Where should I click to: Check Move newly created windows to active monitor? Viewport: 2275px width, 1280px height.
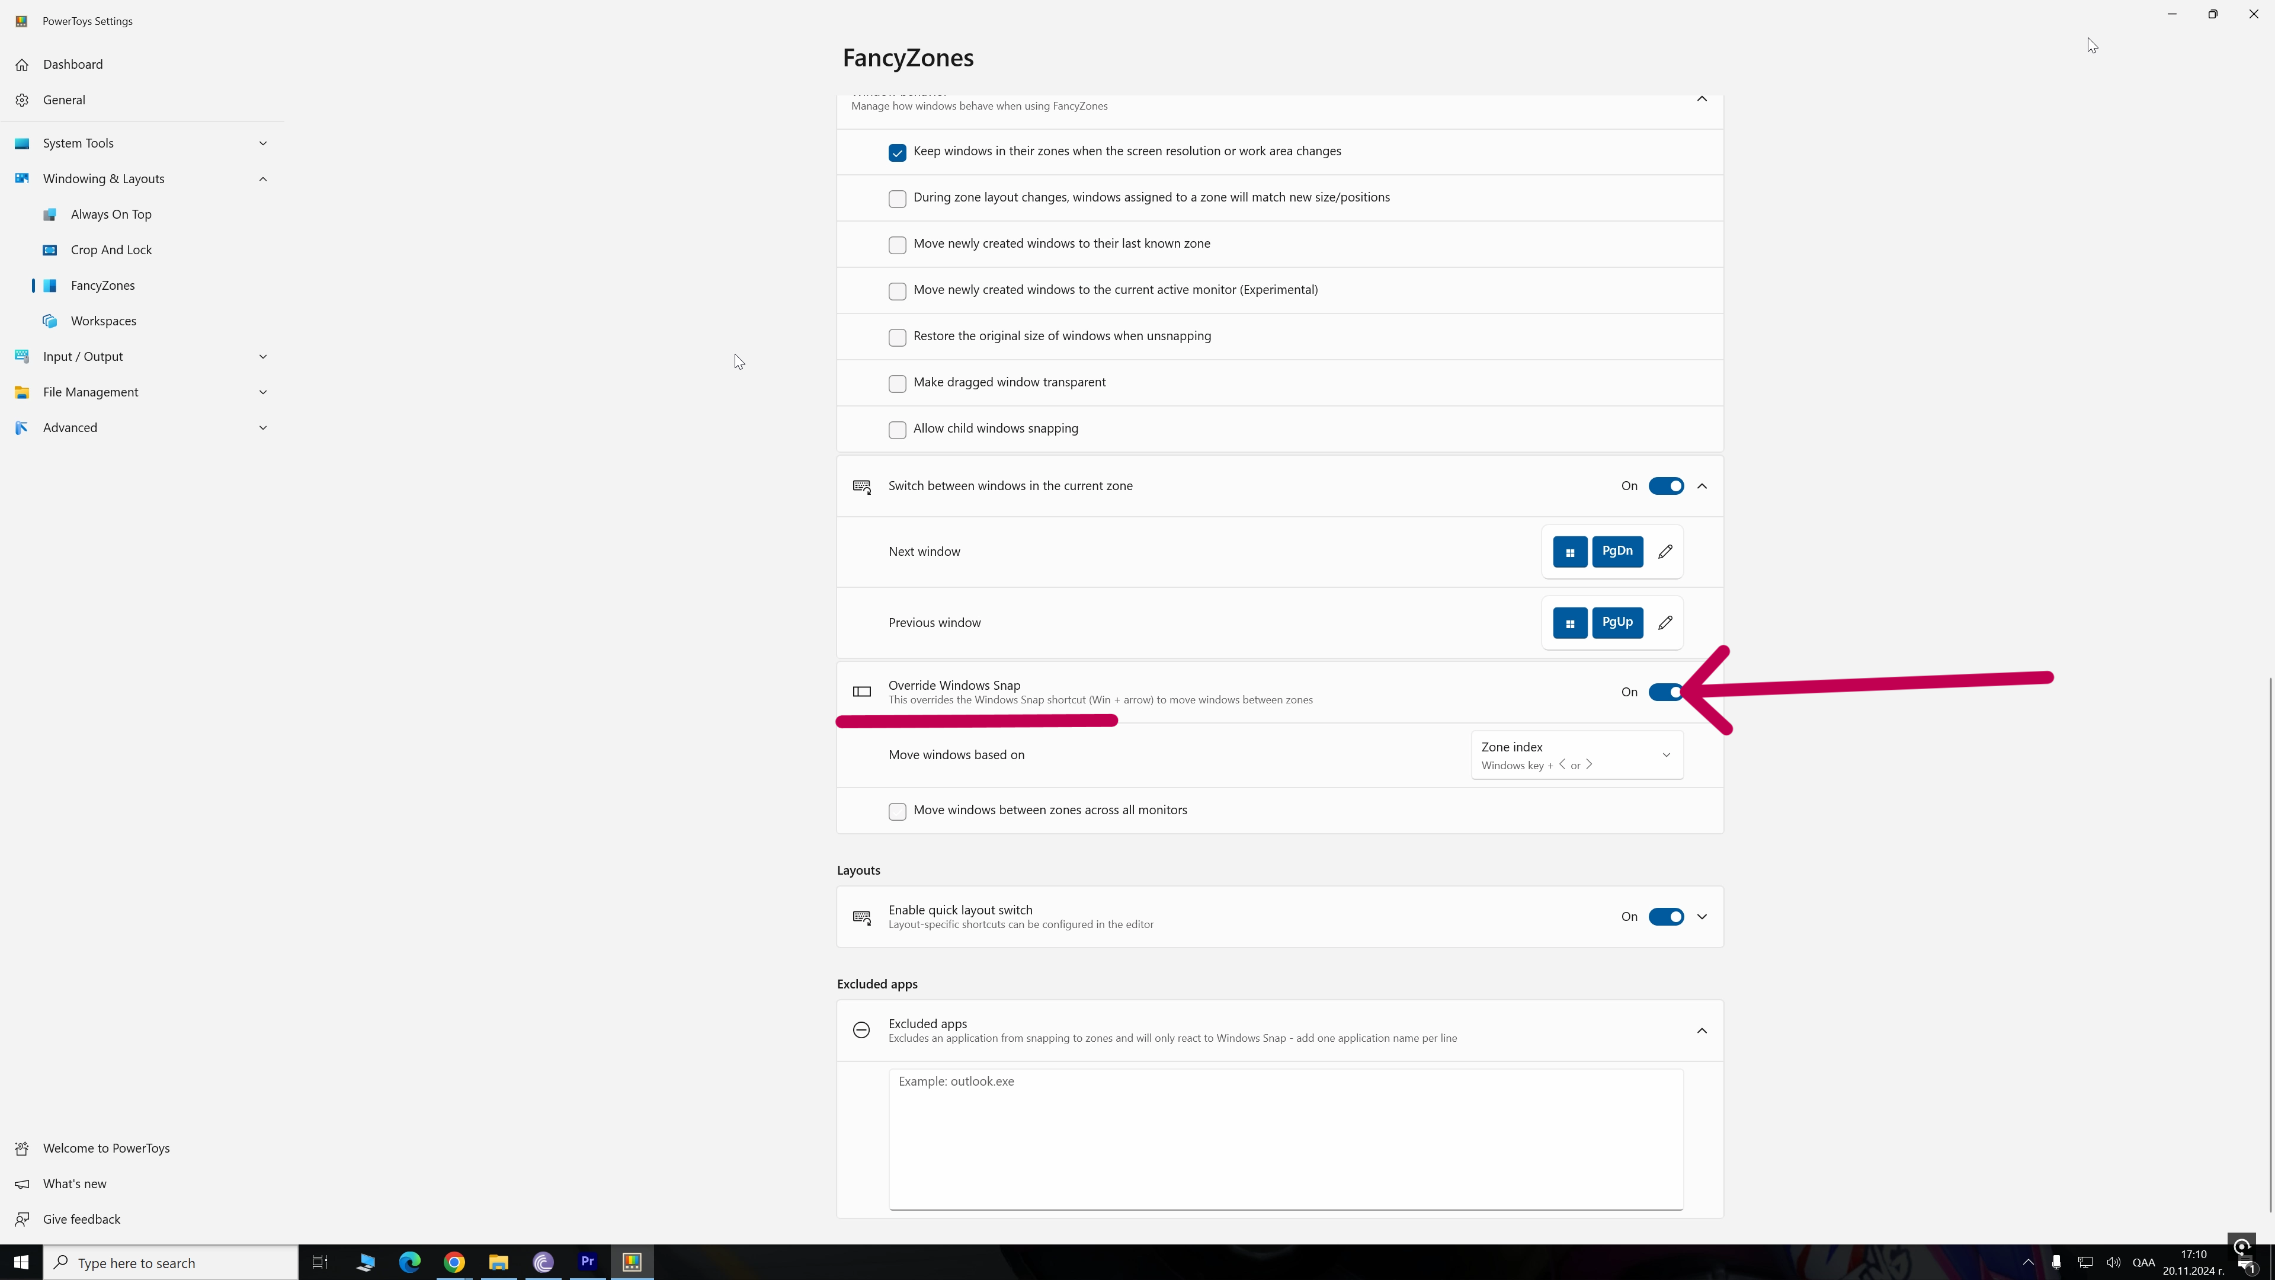tap(898, 292)
